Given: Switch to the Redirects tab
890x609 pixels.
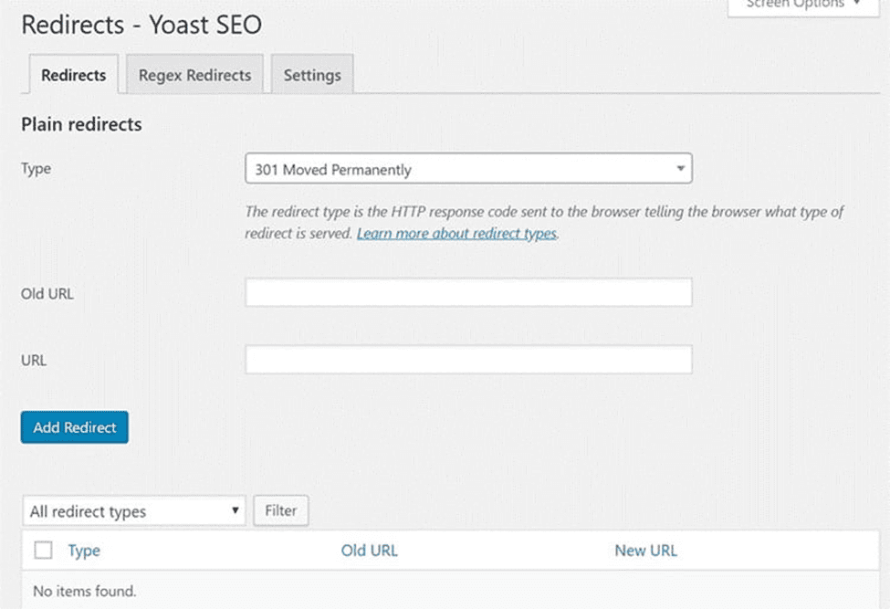Looking at the screenshot, I should [74, 74].
